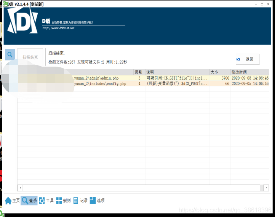Click the scrollbar left arrow
The image size is (275, 217).
click(x=20, y=188)
